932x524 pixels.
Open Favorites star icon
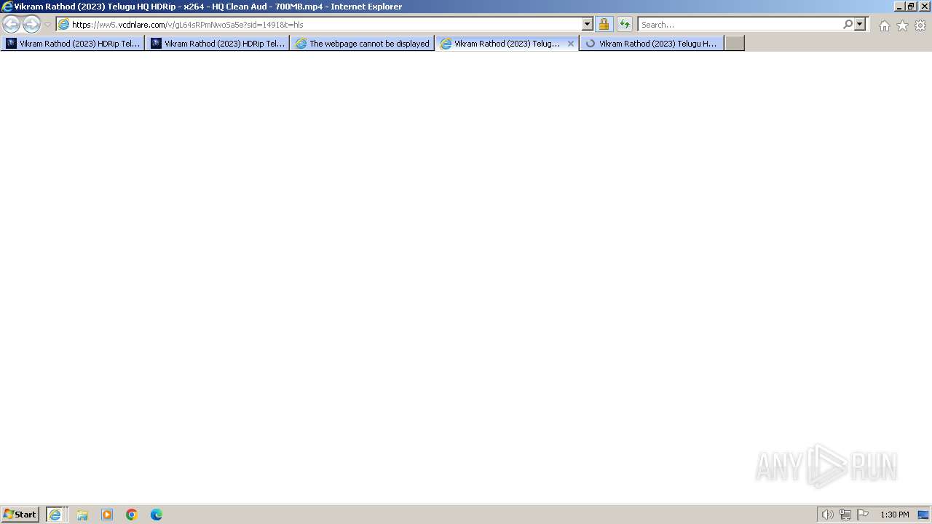point(902,25)
